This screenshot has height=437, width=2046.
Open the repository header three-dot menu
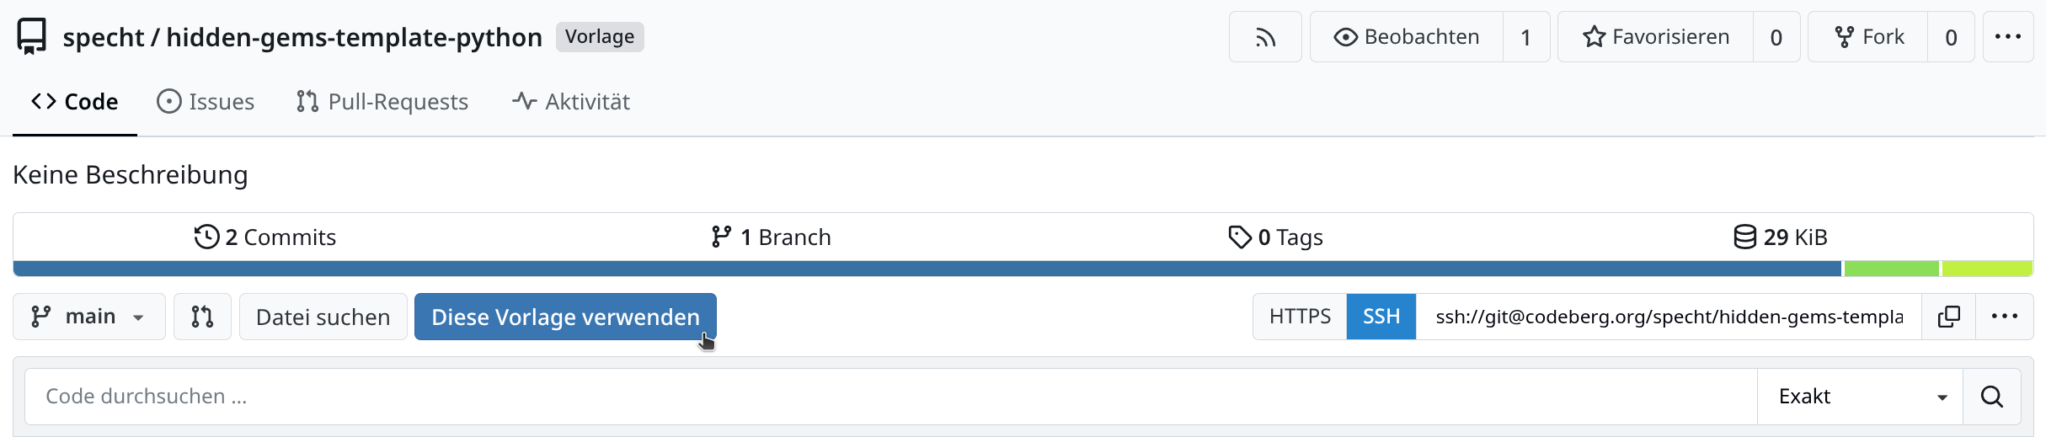pyautogui.click(x=2007, y=37)
